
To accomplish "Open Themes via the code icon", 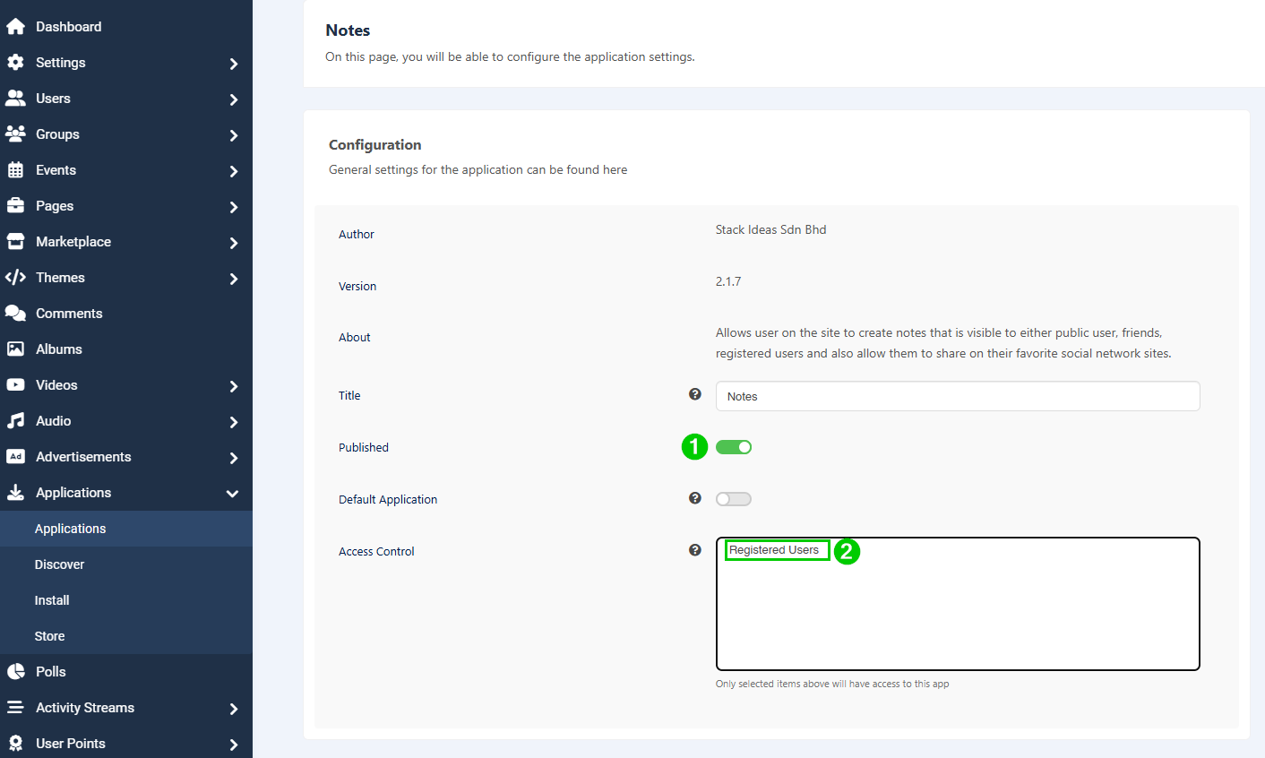I will [x=15, y=277].
